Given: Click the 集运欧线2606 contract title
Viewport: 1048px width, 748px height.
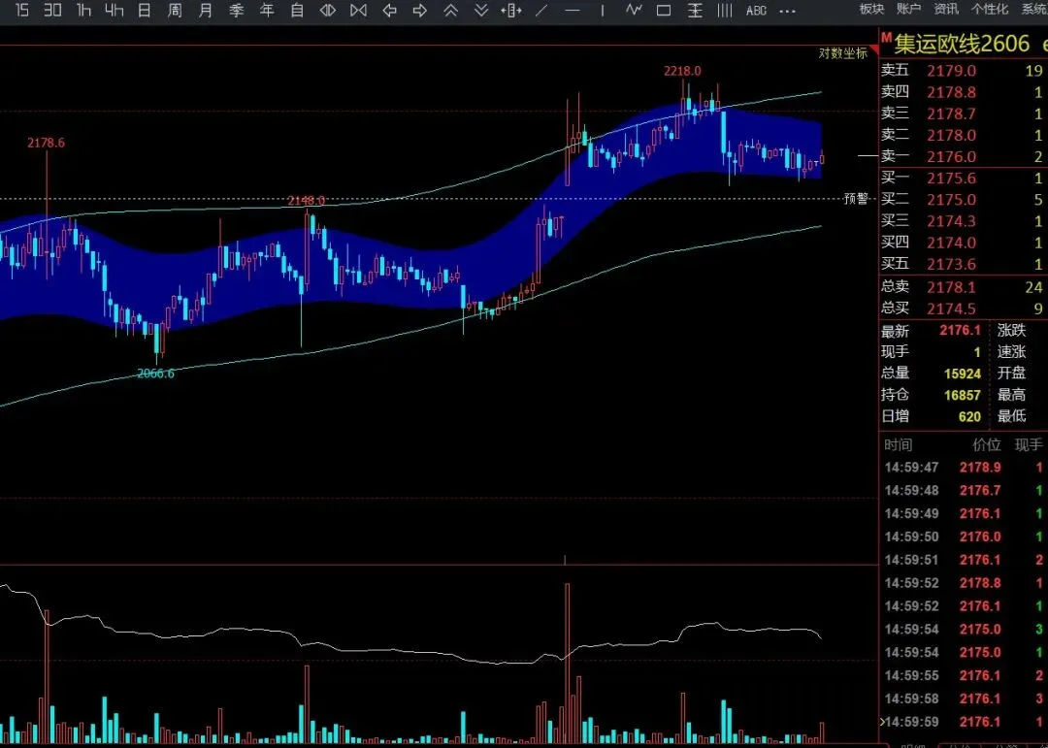Looking at the screenshot, I should click(x=963, y=44).
